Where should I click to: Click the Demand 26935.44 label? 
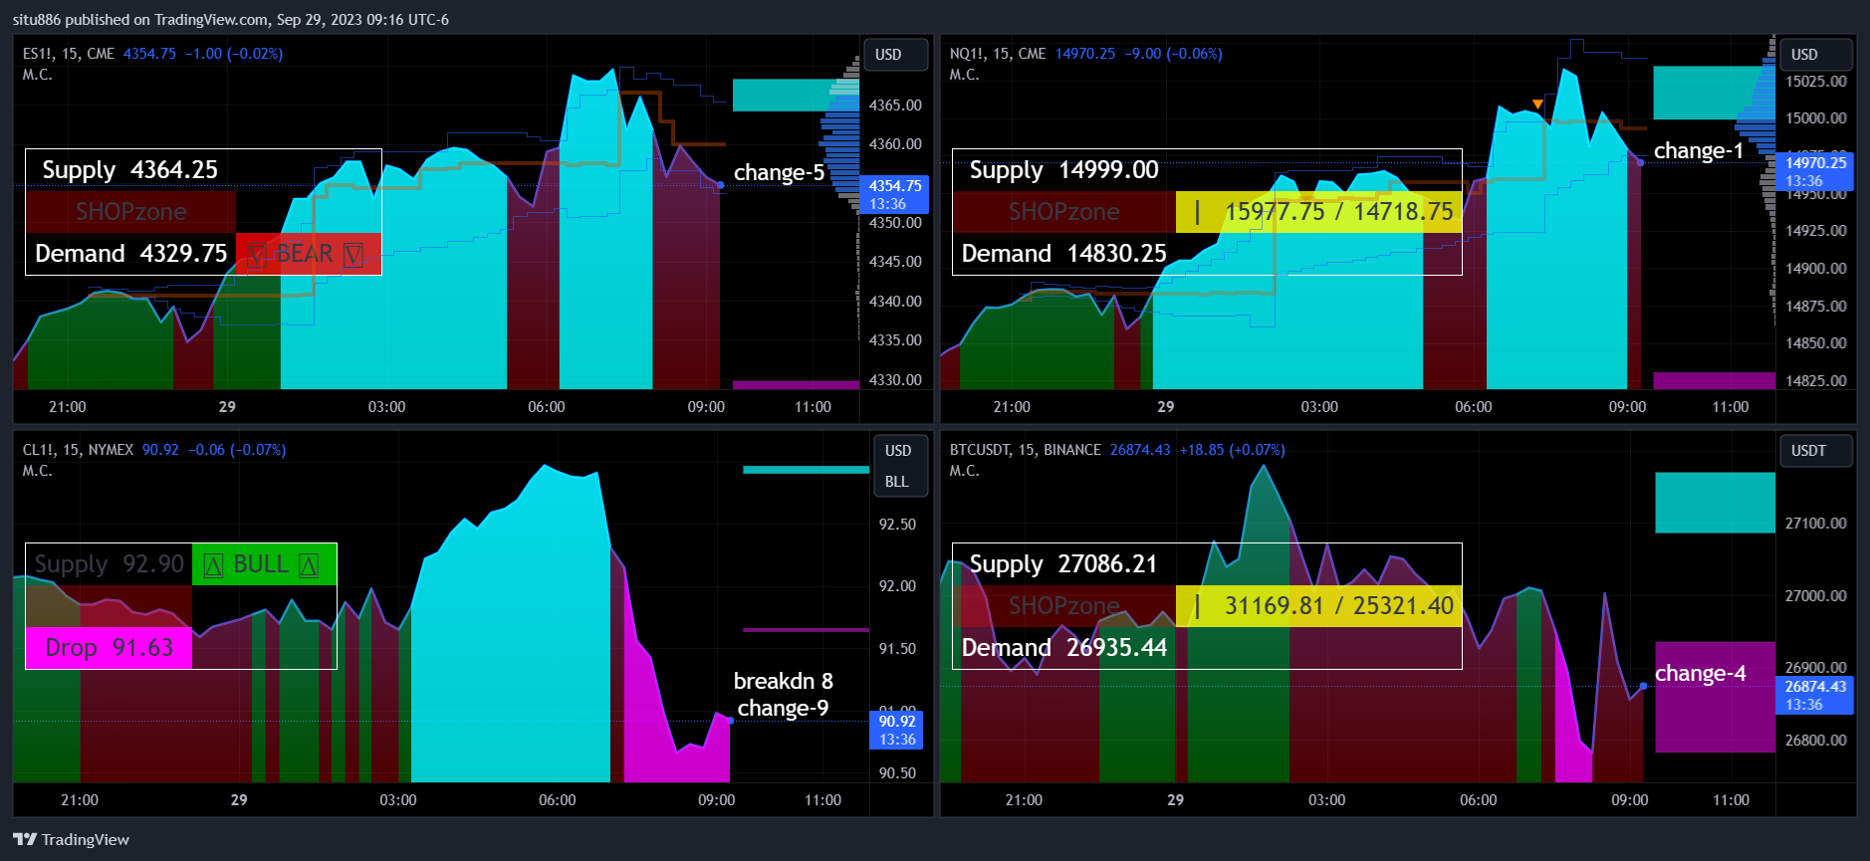[x=1063, y=648]
